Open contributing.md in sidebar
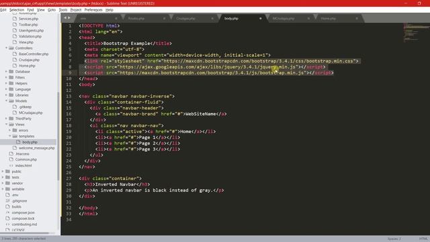 click(x=24, y=225)
